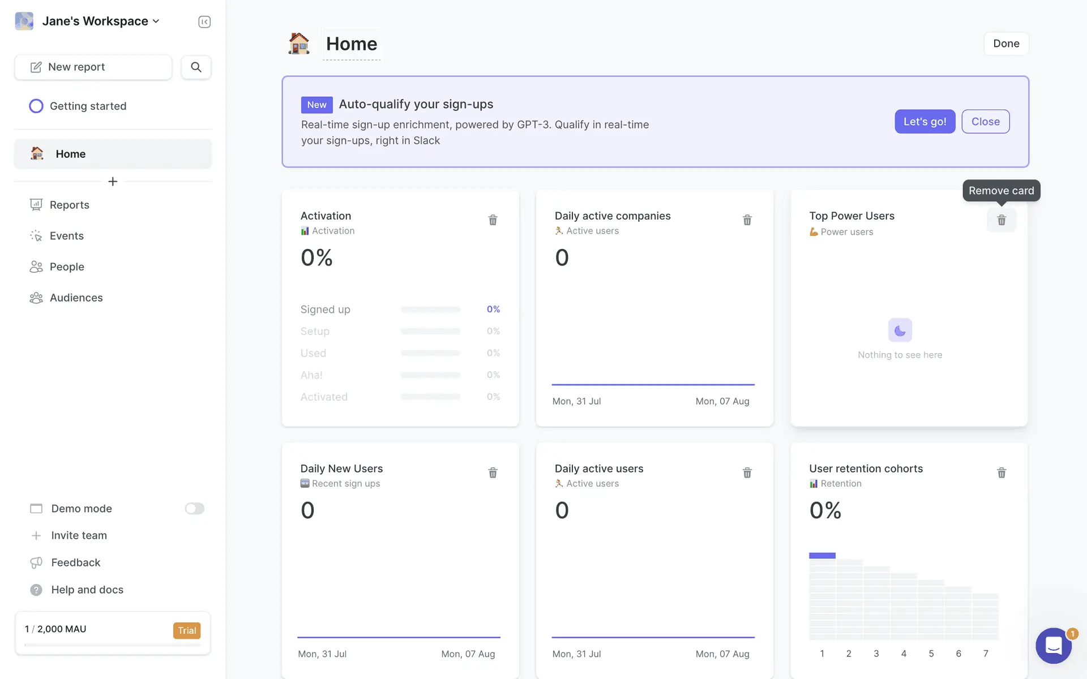
Task: Click the search magnifier icon
Action: point(196,67)
